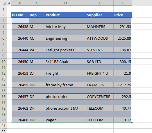Select column E header
Image resolution: width=152 pixels, height=133 pixels.
tap(100, 3)
